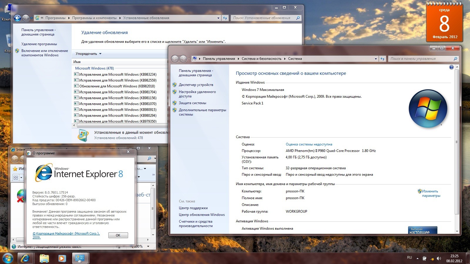
Task: Select 'Система и безопасность' breadcrumb
Action: [x=261, y=59]
